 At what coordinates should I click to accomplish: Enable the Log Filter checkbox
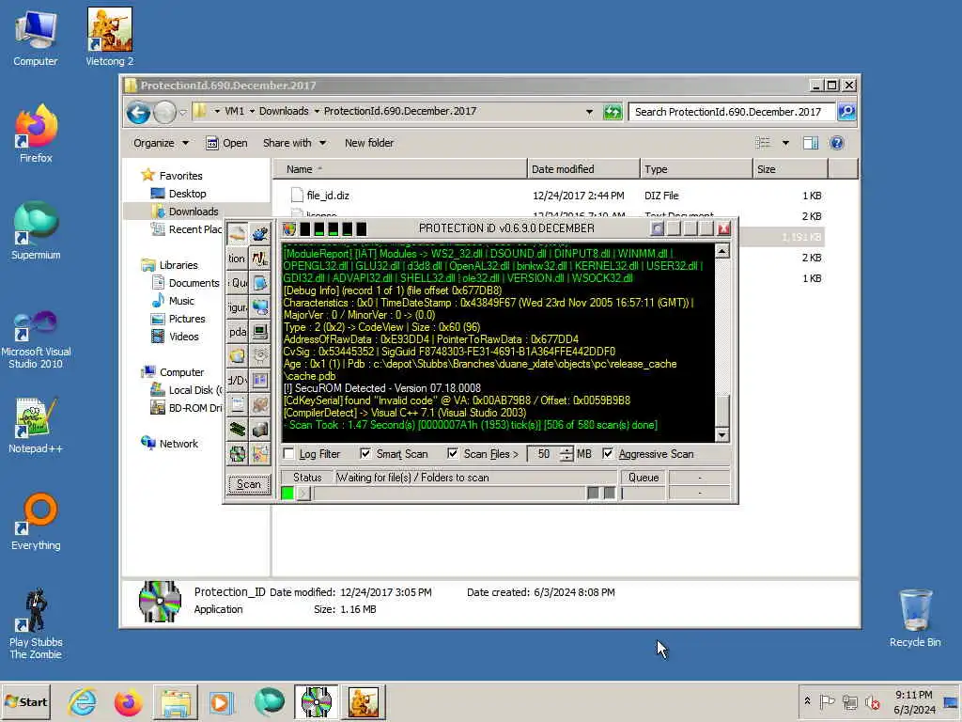point(289,454)
